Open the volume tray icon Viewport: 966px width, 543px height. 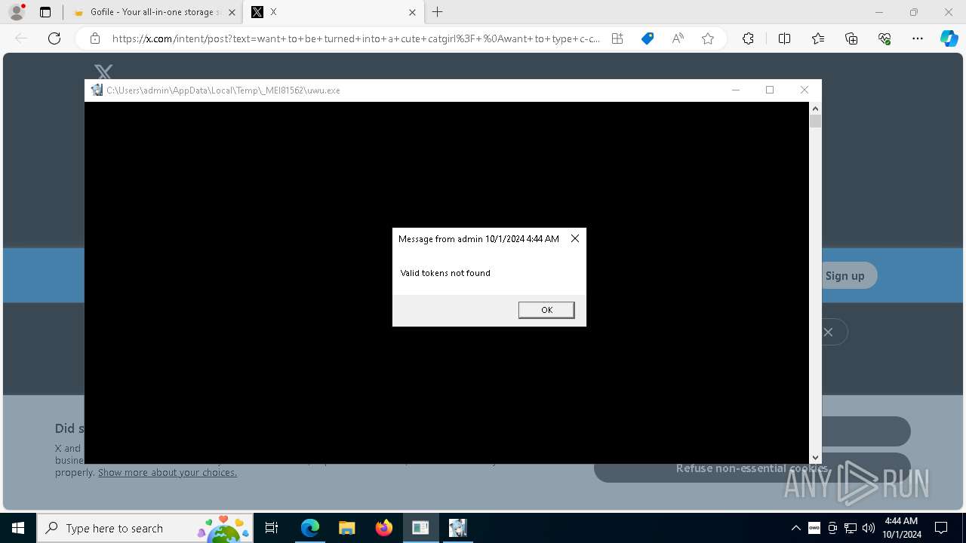point(869,528)
